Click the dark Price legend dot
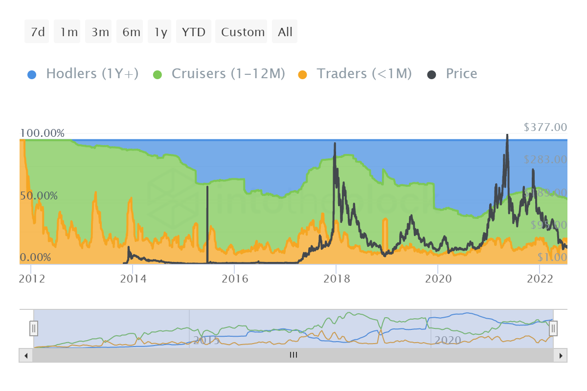 (x=432, y=75)
